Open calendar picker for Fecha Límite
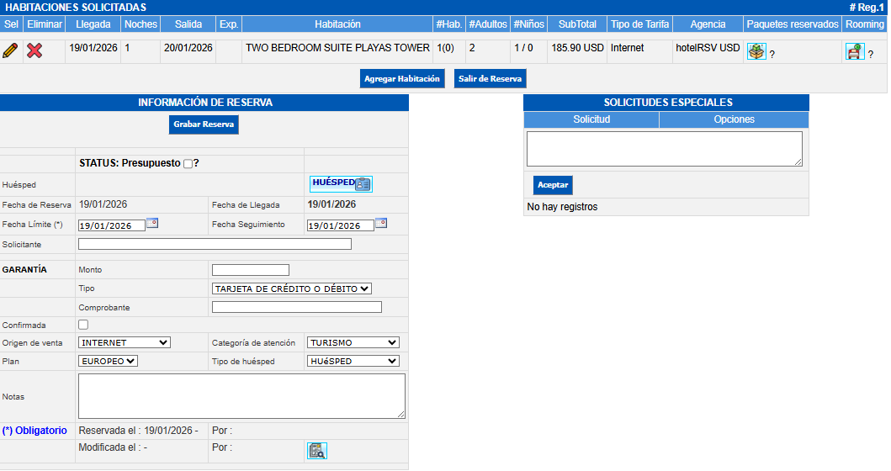The height and width of the screenshot is (471, 891). [x=152, y=224]
